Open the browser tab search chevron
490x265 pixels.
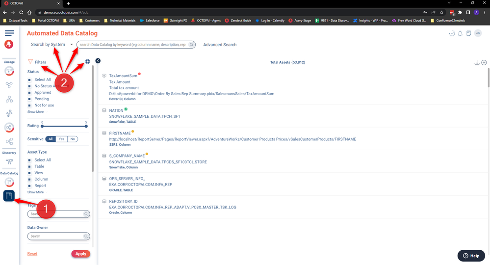coord(449,3)
